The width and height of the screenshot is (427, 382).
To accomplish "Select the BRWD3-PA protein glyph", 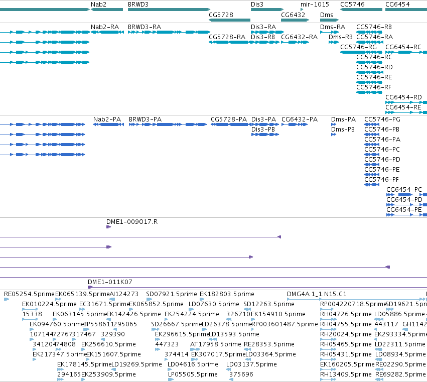I will (x=168, y=124).
